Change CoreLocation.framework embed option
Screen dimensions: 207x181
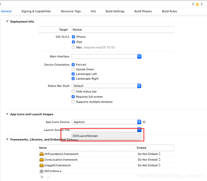pos(149,159)
